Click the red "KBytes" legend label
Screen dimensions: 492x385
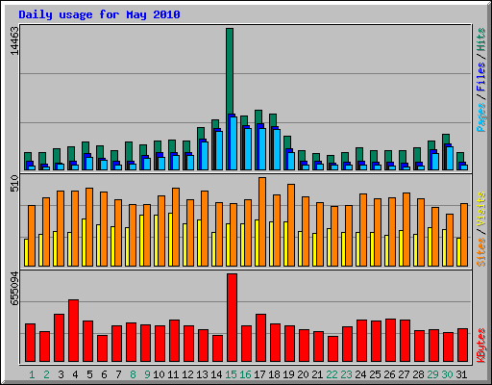tap(480, 346)
